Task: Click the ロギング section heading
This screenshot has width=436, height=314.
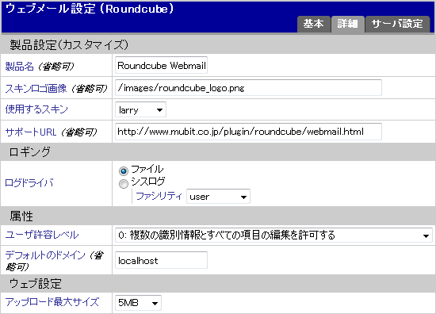Action: click(30, 152)
